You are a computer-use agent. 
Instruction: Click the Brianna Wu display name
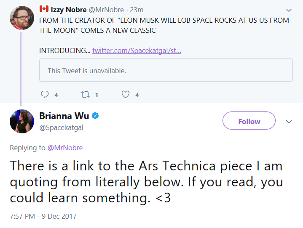64,116
